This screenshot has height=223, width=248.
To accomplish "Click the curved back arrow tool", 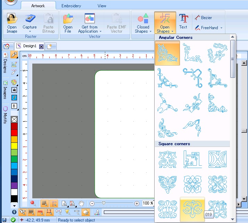I will coord(14,90).
